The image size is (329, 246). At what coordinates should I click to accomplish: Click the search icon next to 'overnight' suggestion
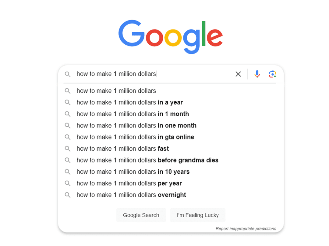67,195
